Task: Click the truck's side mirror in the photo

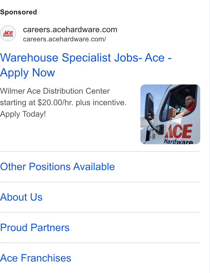Action: tap(149, 106)
